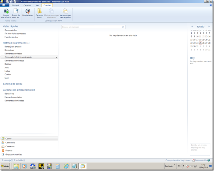
Task: Switch to Grupos de noticias view
Action: click(12, 154)
